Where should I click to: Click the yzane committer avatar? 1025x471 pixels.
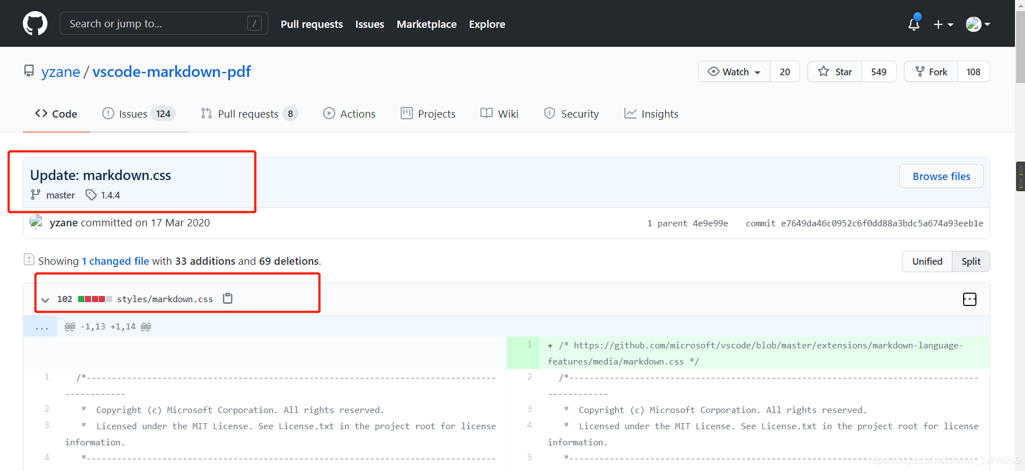tap(36, 222)
